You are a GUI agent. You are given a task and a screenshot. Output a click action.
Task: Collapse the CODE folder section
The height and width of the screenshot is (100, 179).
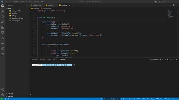tap(17, 8)
